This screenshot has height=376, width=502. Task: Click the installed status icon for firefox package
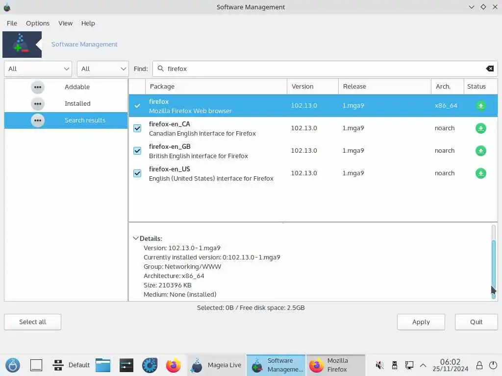point(480,106)
